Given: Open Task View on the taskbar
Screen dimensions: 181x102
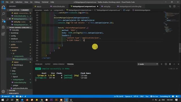Looking at the screenshot, I should (12, 100).
